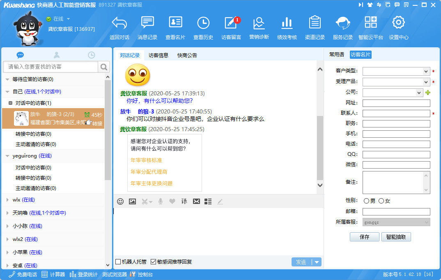Click the insert image icon in chat toolbar
The height and width of the screenshot is (280, 441).
click(132, 201)
